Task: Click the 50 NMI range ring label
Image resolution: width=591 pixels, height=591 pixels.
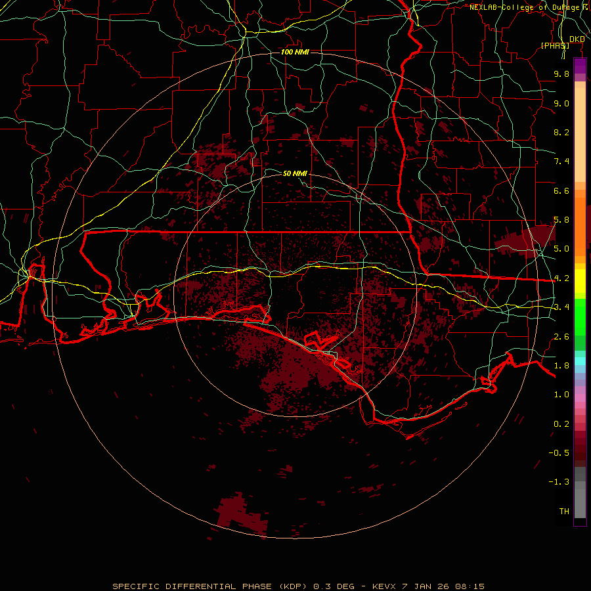Action: pyautogui.click(x=295, y=173)
